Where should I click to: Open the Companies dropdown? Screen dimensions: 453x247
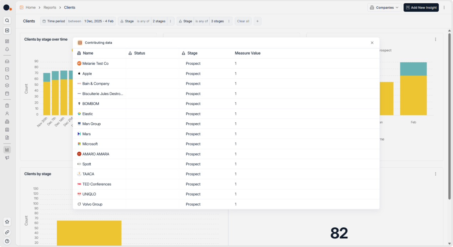pyautogui.click(x=384, y=7)
